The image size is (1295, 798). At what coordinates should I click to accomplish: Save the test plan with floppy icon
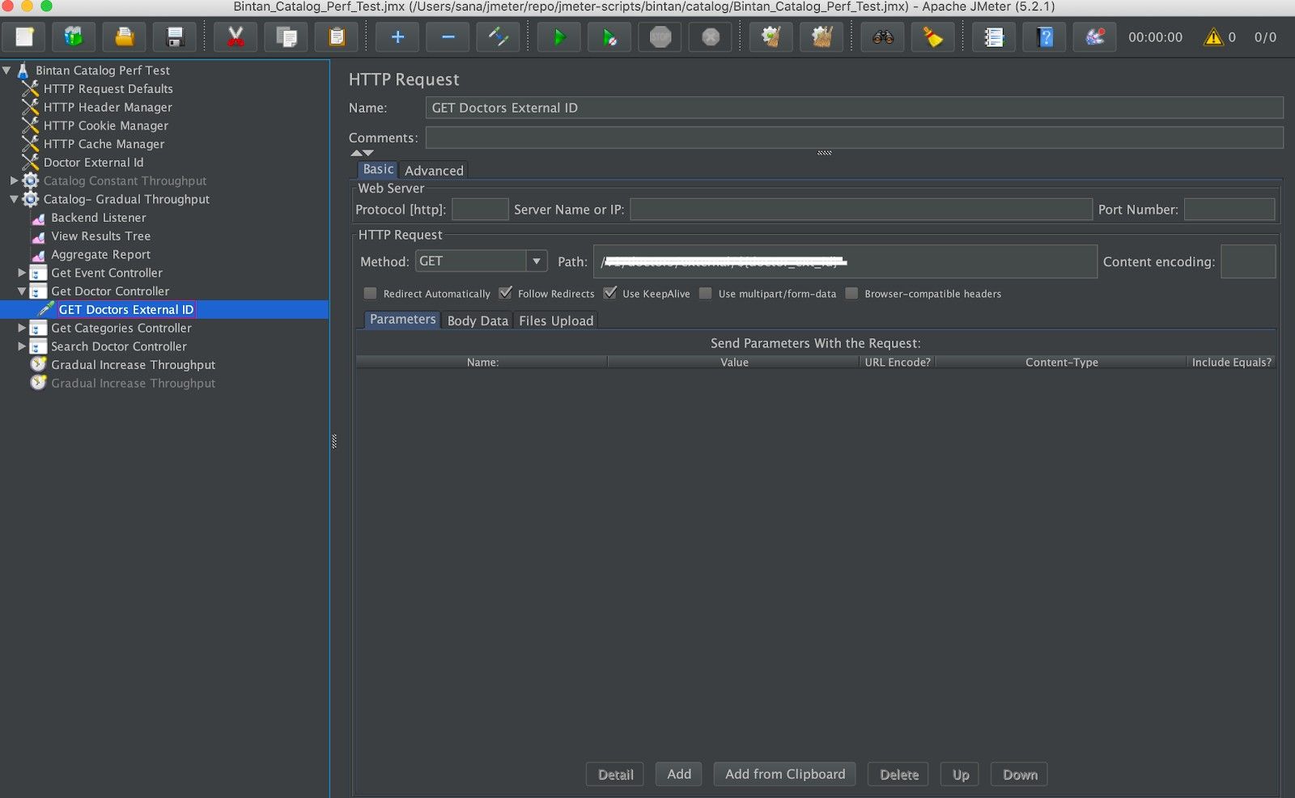pos(175,37)
